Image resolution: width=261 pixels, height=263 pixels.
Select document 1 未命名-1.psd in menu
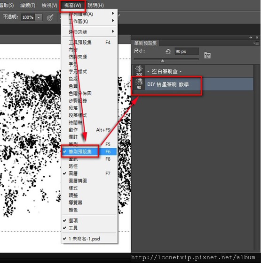tap(89, 239)
